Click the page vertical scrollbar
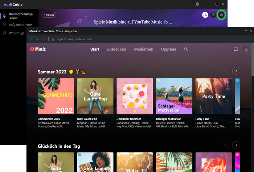 [253, 60]
